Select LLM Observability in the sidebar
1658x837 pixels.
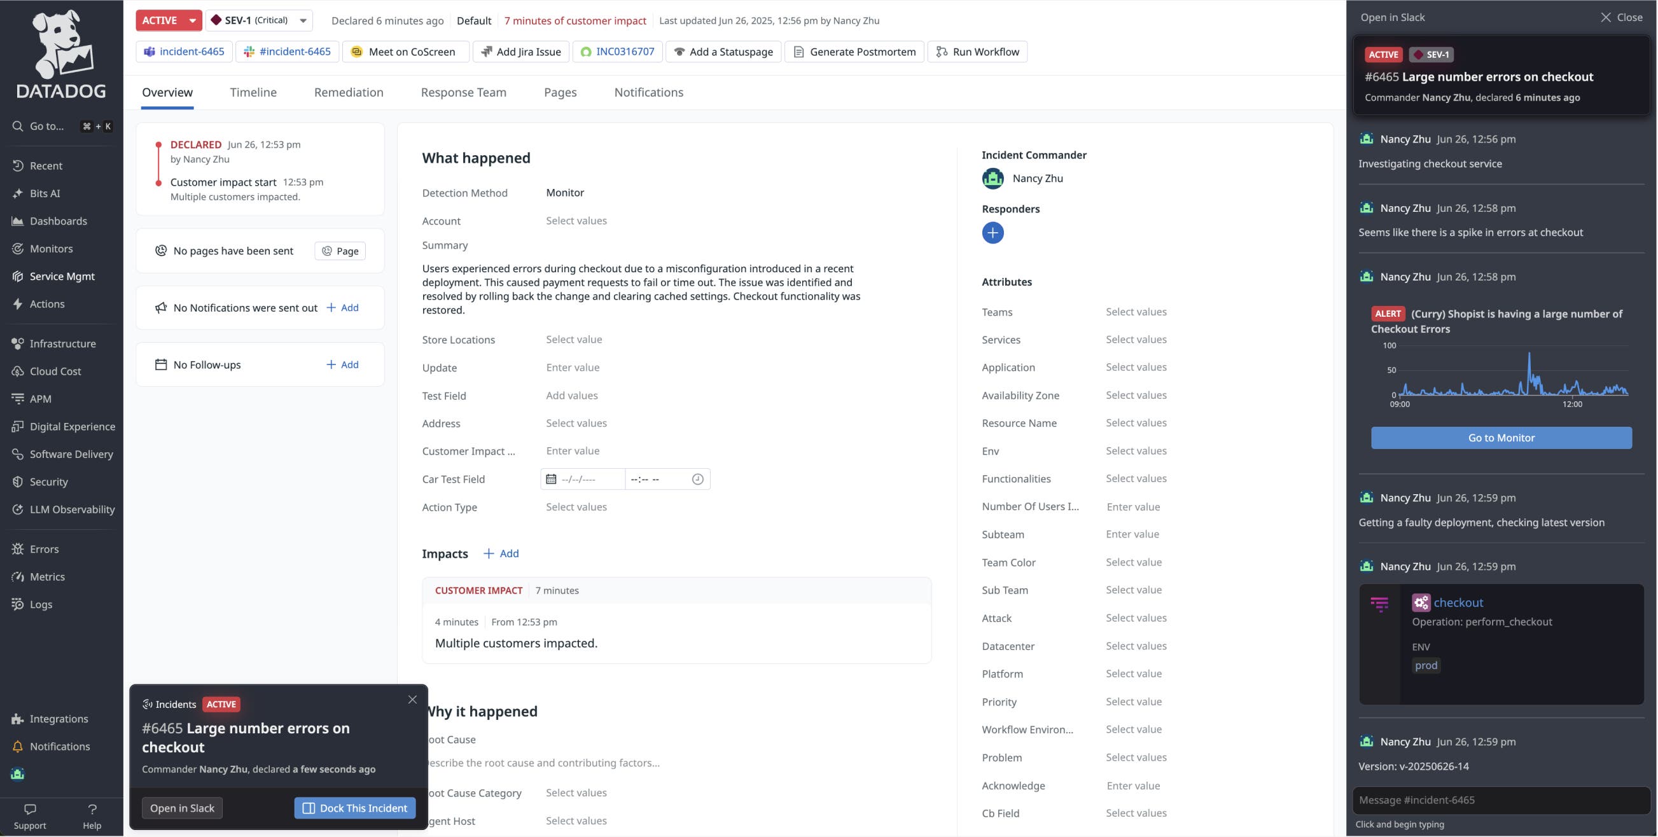pyautogui.click(x=71, y=509)
